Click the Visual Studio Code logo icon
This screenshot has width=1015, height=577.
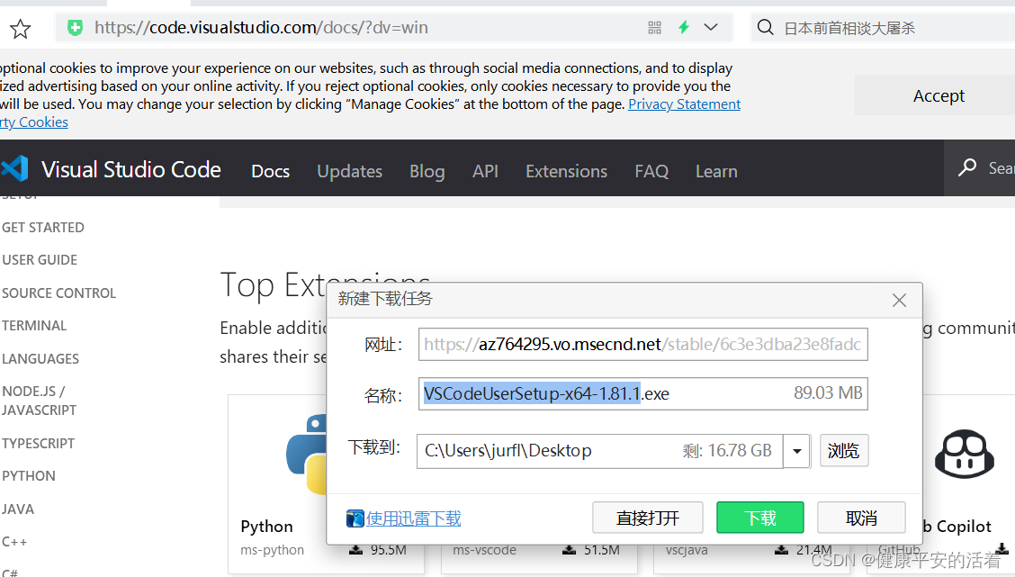click(x=15, y=168)
